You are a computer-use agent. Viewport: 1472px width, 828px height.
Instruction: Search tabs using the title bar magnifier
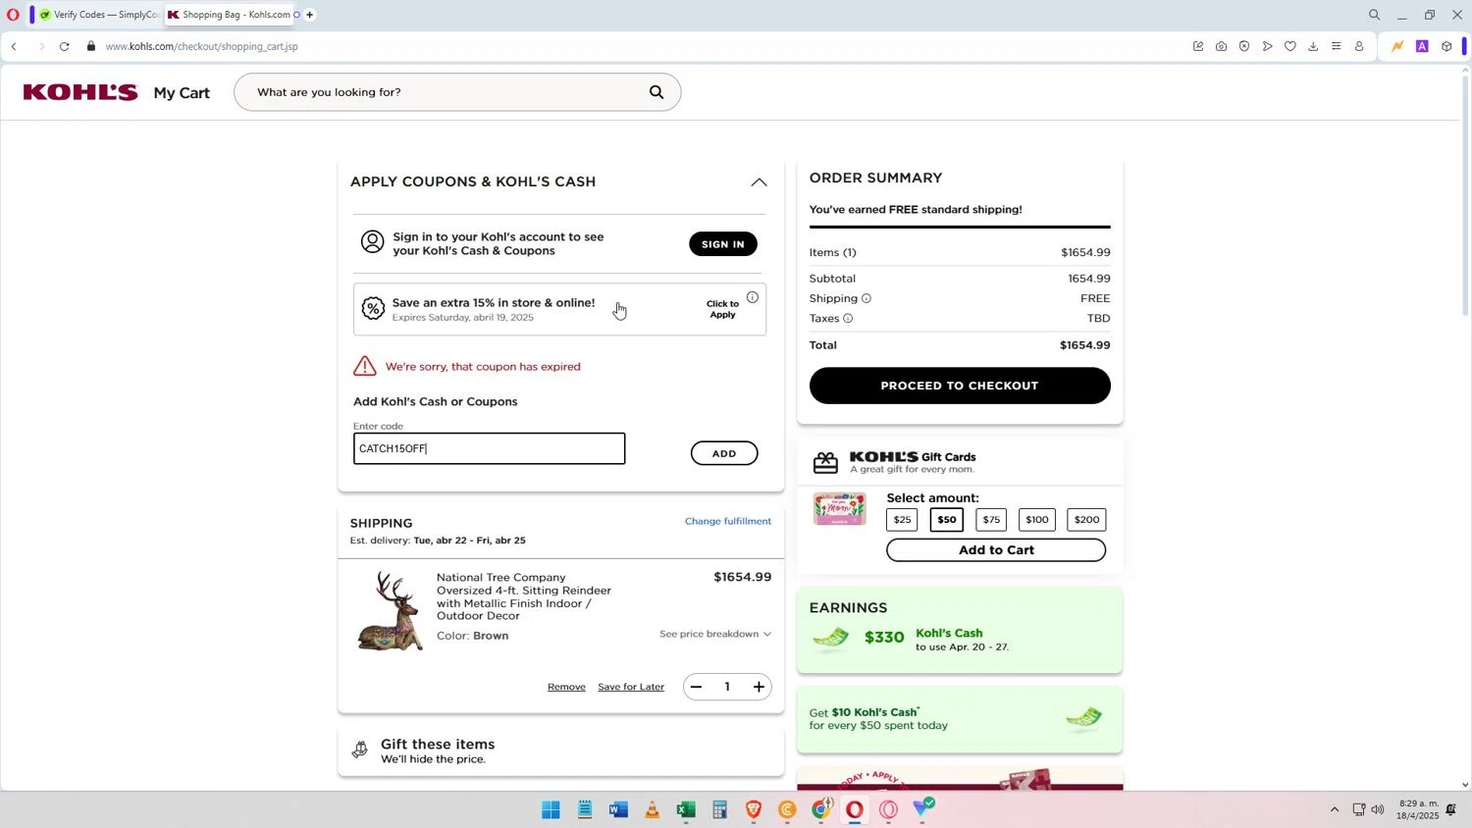tap(1374, 15)
